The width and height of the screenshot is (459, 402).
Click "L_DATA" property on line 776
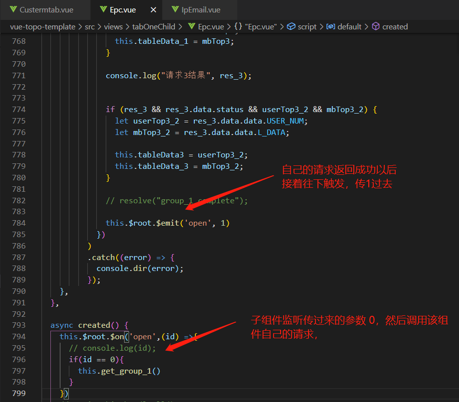pos(271,132)
